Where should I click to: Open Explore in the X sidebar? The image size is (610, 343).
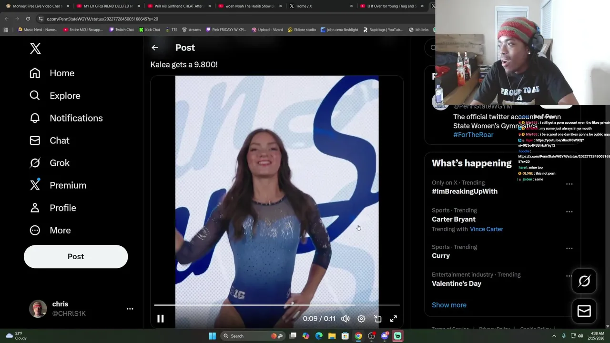click(54, 96)
